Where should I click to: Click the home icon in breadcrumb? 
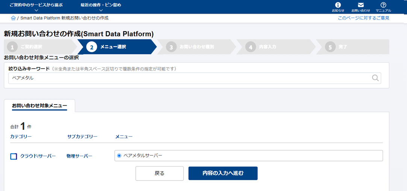coord(14,18)
